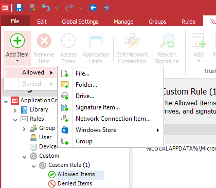Viewport: 216px width, 188px height.
Task: Select Denied Items in the tree
Action: 75,183
